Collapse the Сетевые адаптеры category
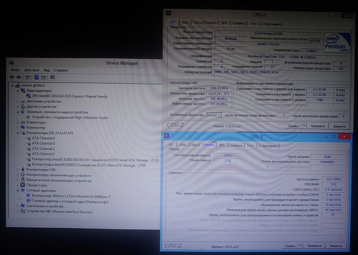This screenshot has height=255, width=358. (17, 191)
